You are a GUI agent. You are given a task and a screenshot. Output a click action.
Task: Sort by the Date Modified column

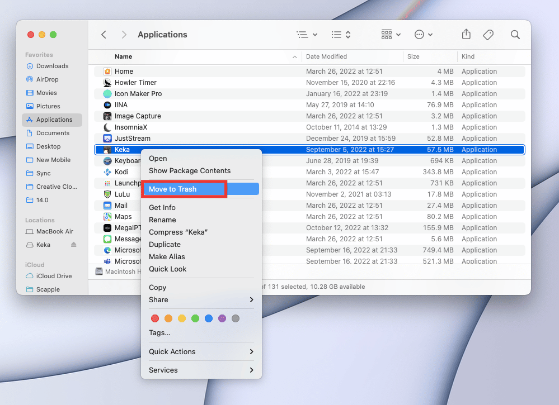tap(326, 56)
